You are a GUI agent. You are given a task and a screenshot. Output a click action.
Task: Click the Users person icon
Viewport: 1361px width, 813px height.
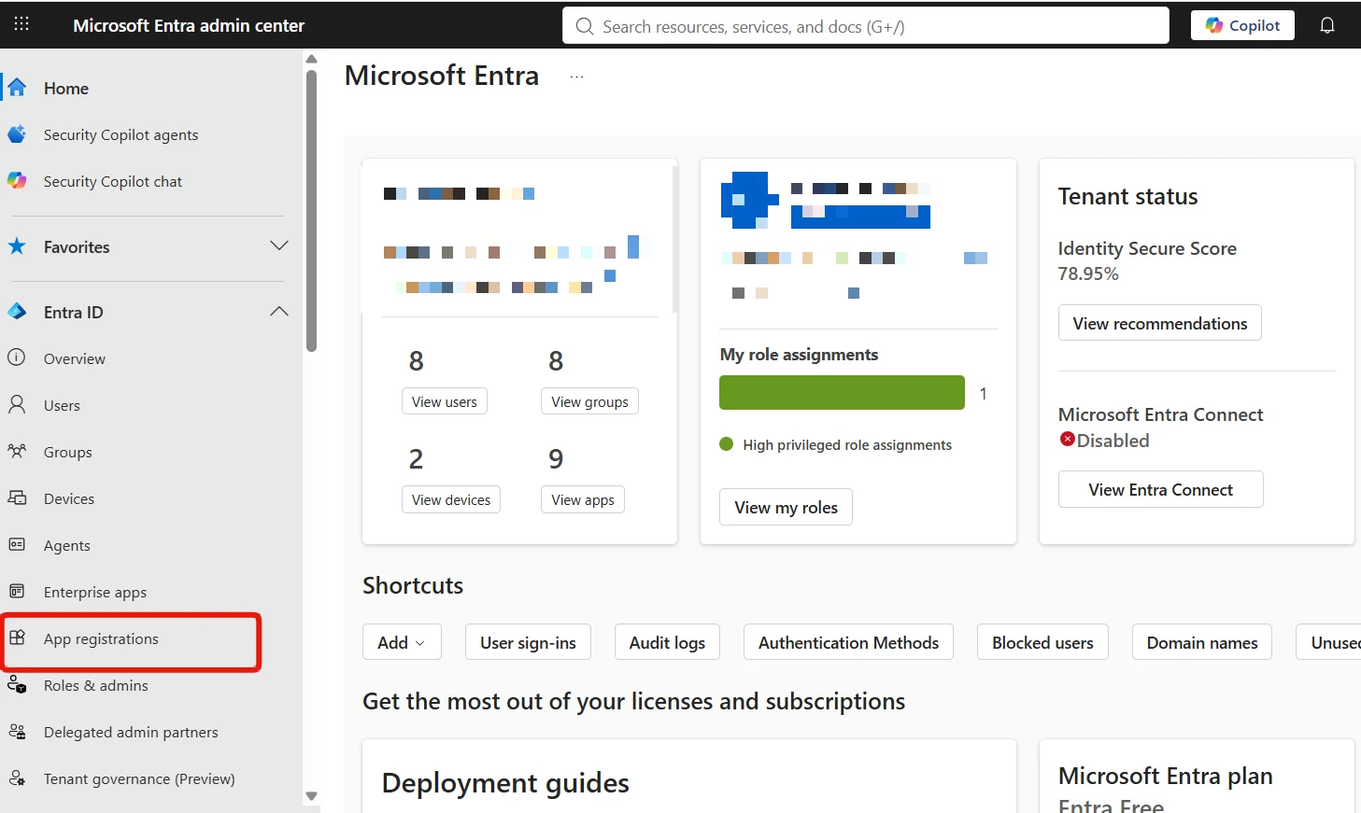point(17,404)
